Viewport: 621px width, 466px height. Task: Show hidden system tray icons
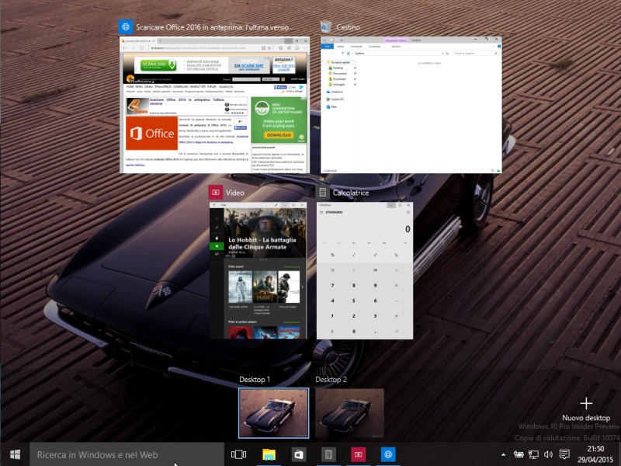pyautogui.click(x=503, y=454)
